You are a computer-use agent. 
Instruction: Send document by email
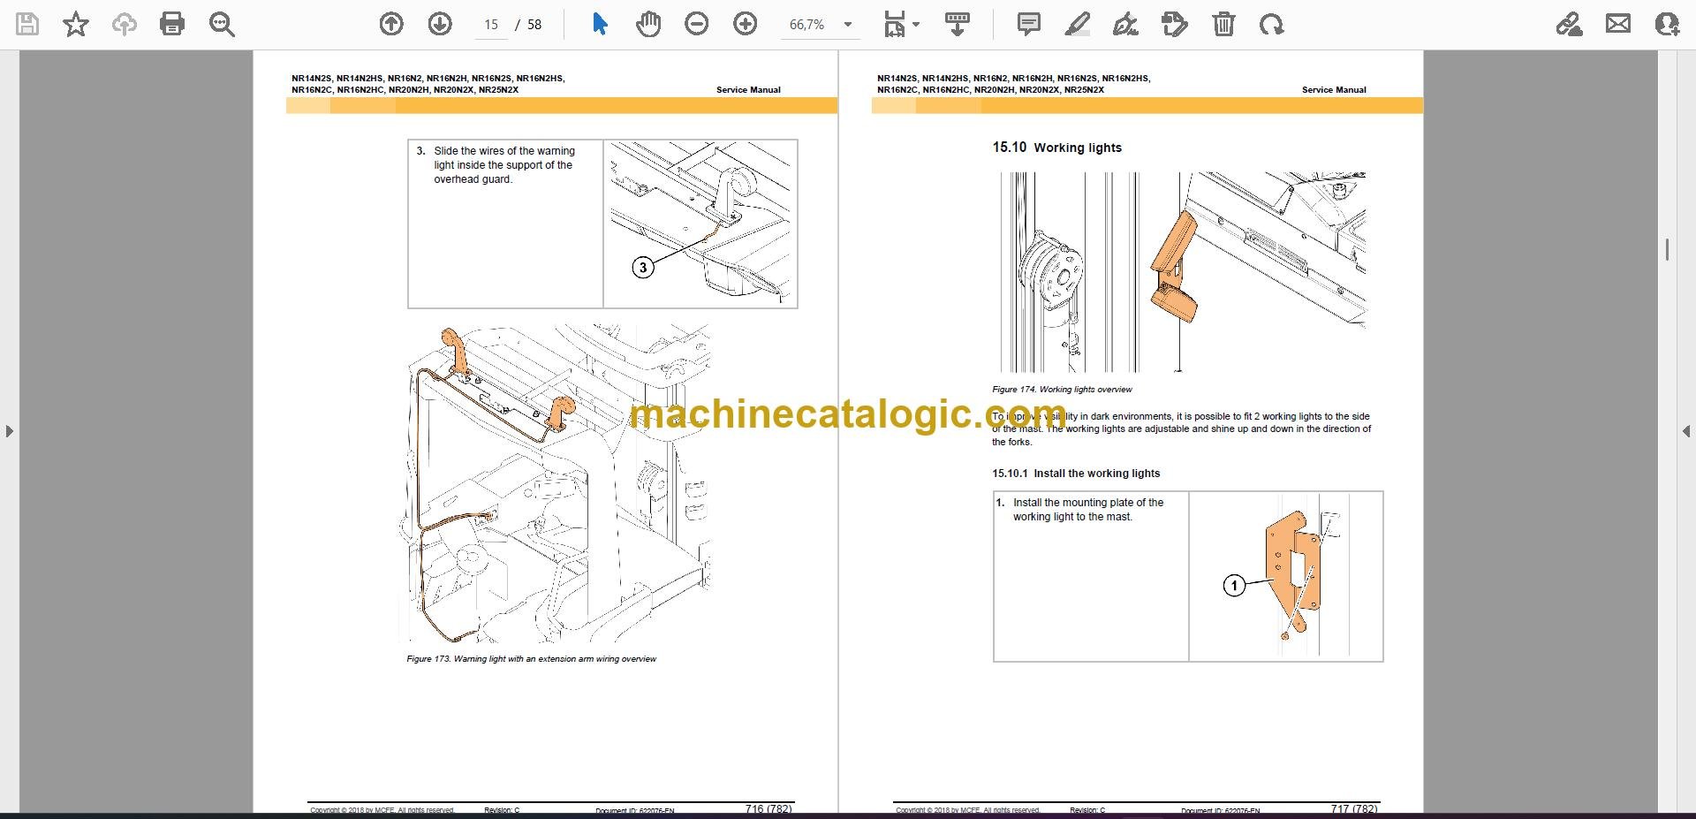pos(1618,25)
